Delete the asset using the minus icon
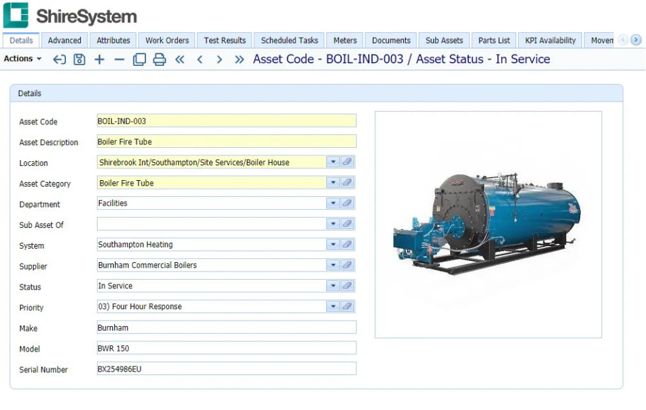646x410 pixels. (x=119, y=59)
